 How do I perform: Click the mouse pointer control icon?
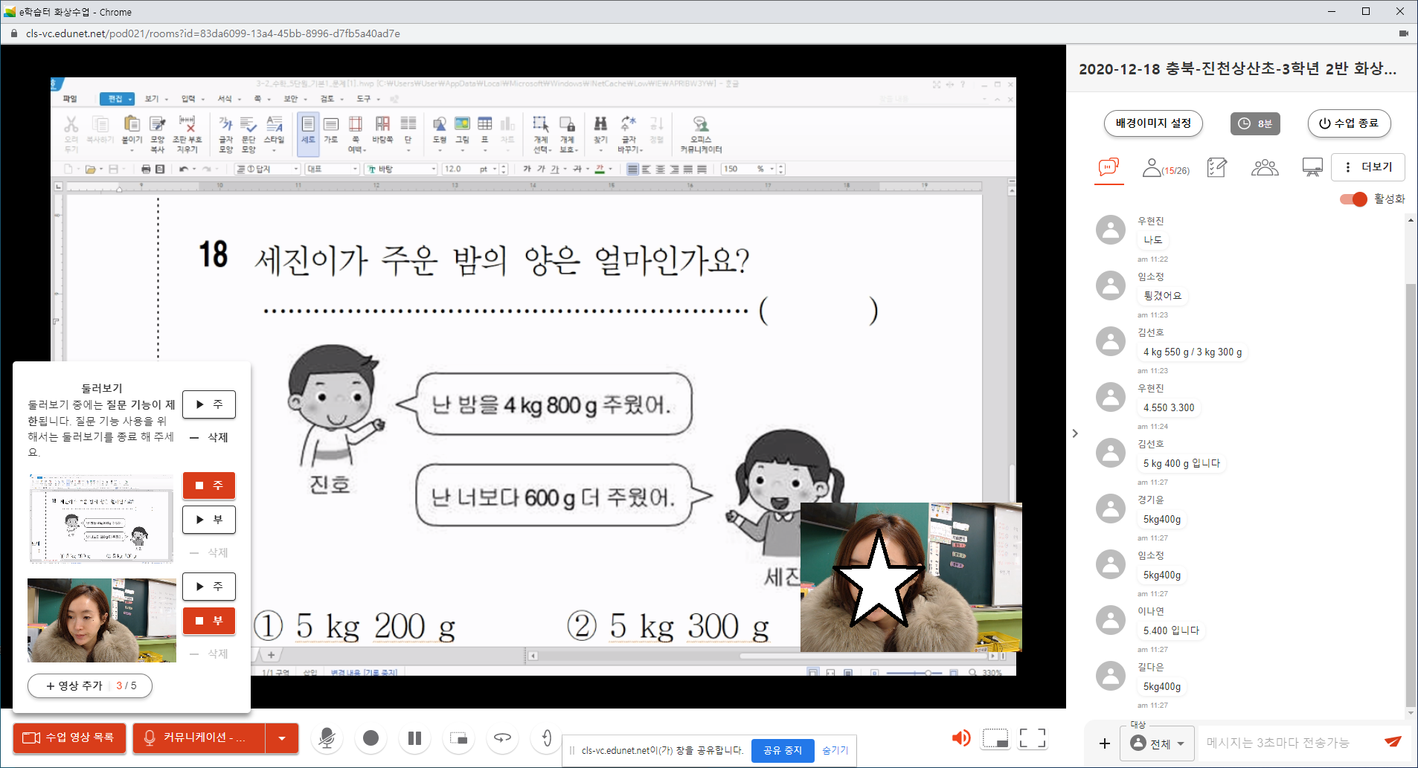tap(546, 738)
